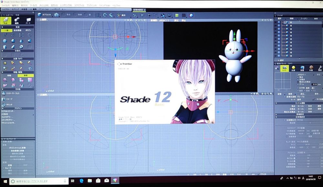The height and width of the screenshot is (187, 323).
Task: Click the camera icon in the control bar
Action: click(x=56, y=15)
